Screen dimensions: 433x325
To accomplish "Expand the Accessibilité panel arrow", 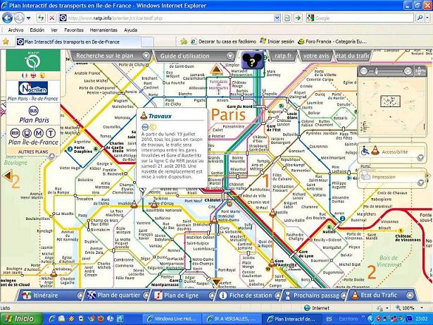I will click(x=420, y=158).
